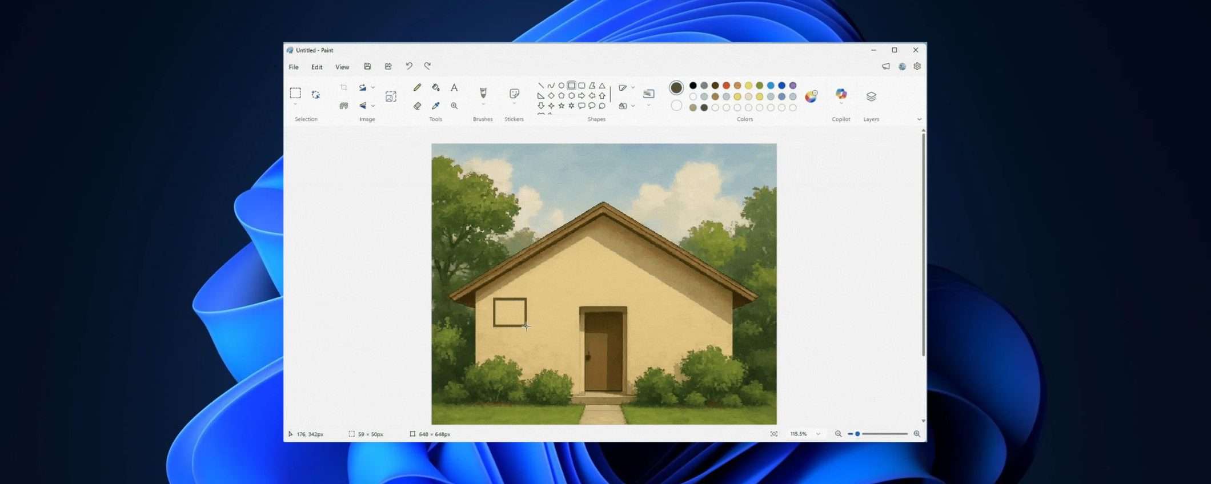
Task: Open the Edit colors wheel
Action: [x=811, y=96]
